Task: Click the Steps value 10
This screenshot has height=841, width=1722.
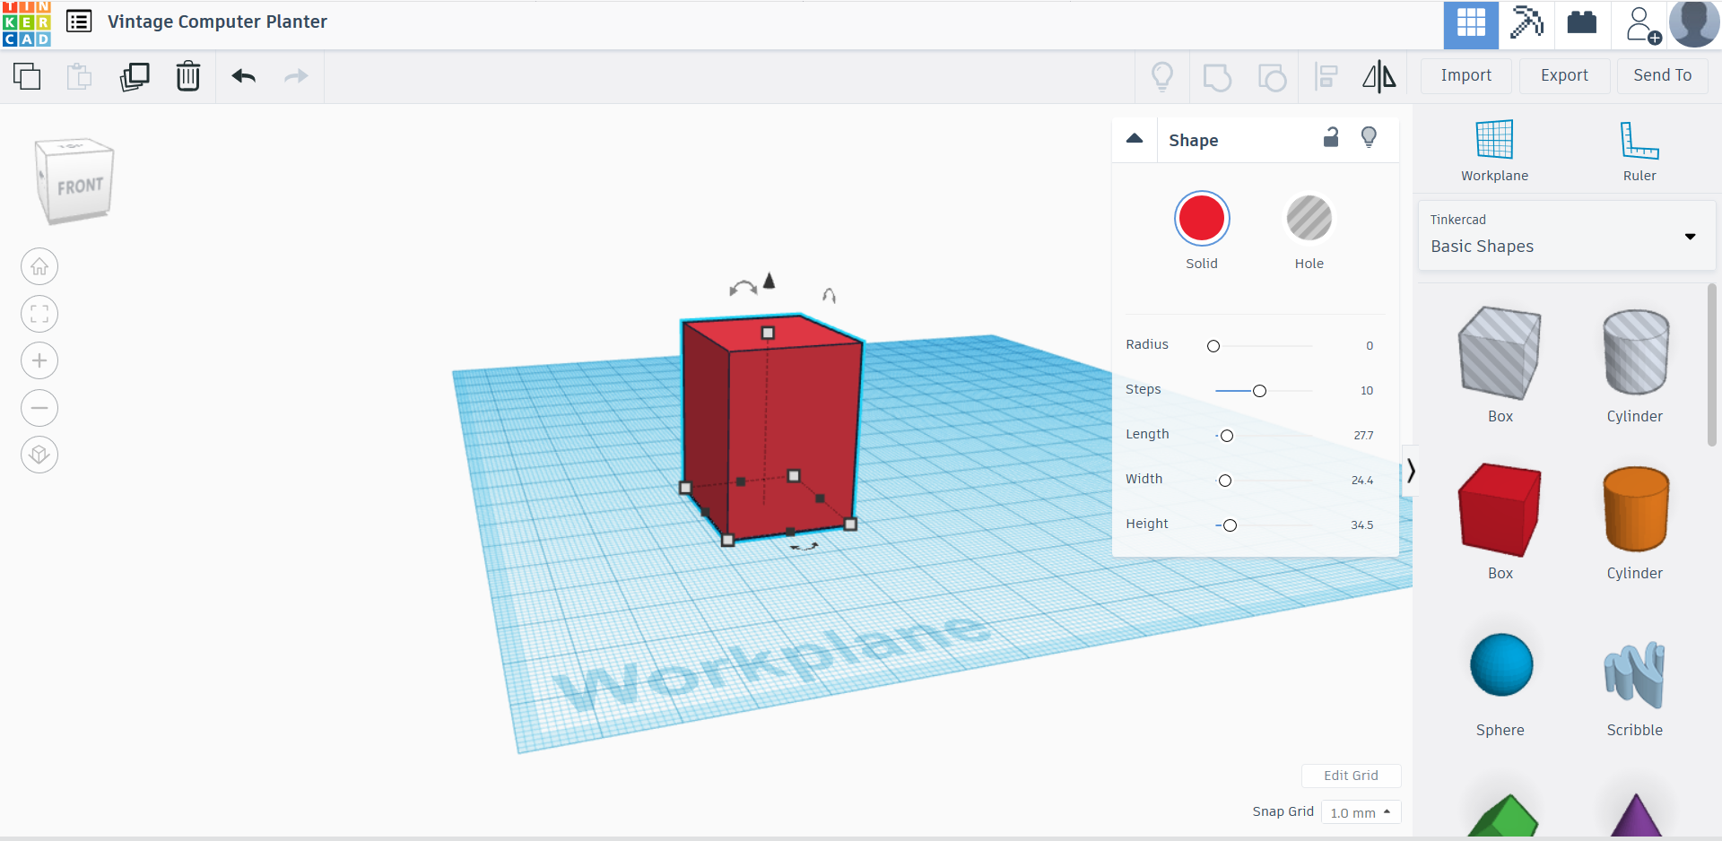Action: [x=1367, y=391]
